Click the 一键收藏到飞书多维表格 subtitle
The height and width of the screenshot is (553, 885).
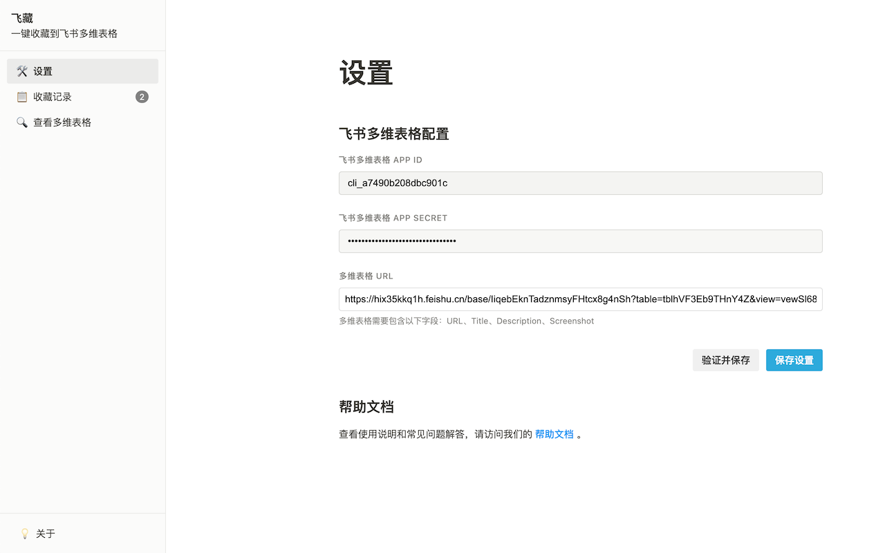coord(64,33)
